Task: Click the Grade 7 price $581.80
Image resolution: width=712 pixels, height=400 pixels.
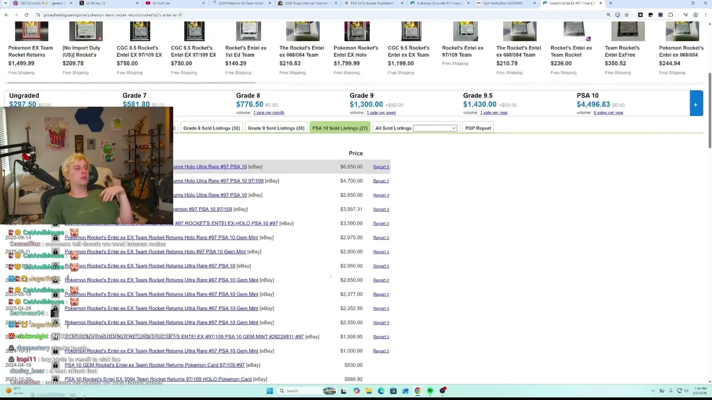Action: 136,104
